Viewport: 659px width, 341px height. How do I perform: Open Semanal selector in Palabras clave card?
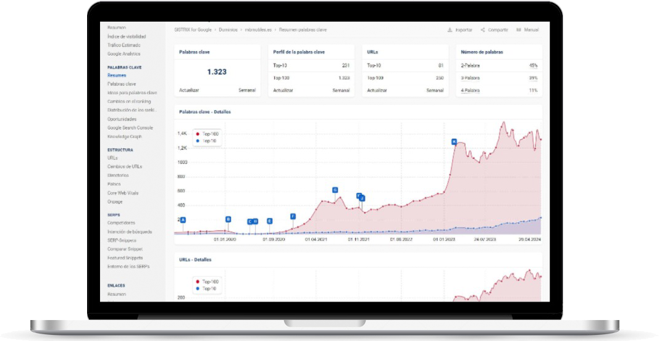click(247, 91)
